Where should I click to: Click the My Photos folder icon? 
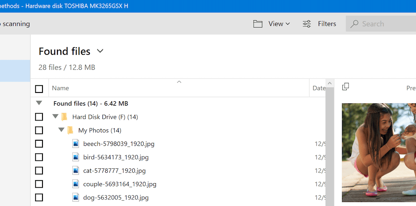pos(70,130)
